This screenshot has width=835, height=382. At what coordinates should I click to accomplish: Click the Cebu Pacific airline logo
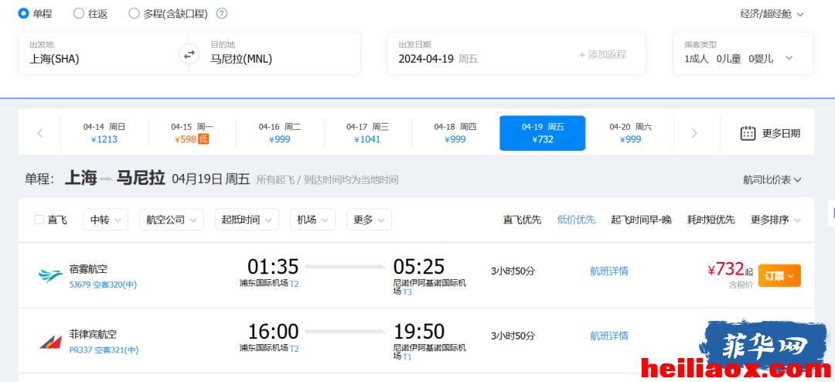pyautogui.click(x=50, y=275)
